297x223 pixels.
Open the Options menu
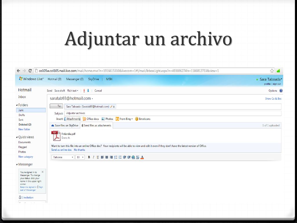273,91
